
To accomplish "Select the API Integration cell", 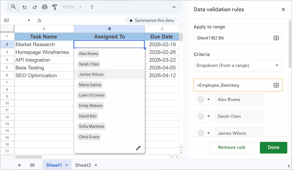I will [x=44, y=60].
